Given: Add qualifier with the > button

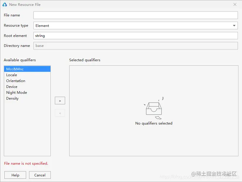Looking at the screenshot, I should click(60, 101).
